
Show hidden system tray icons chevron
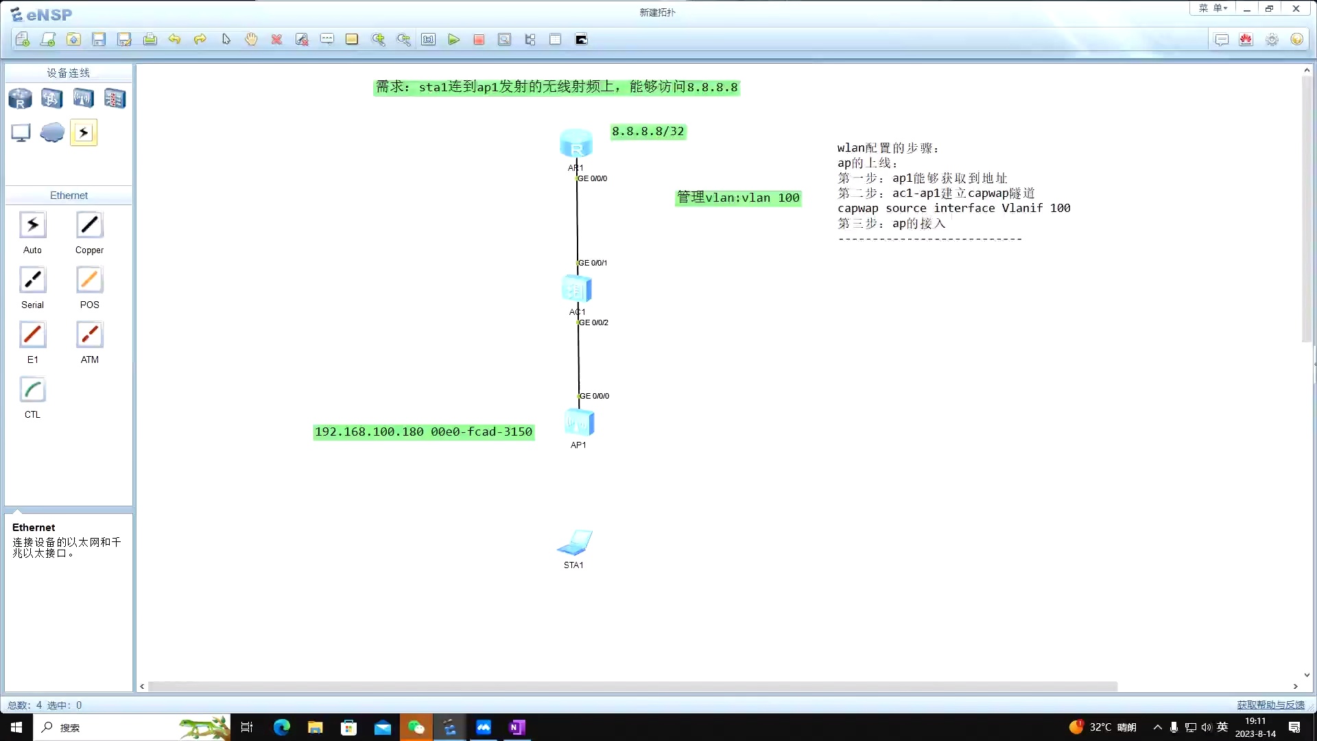1157,727
